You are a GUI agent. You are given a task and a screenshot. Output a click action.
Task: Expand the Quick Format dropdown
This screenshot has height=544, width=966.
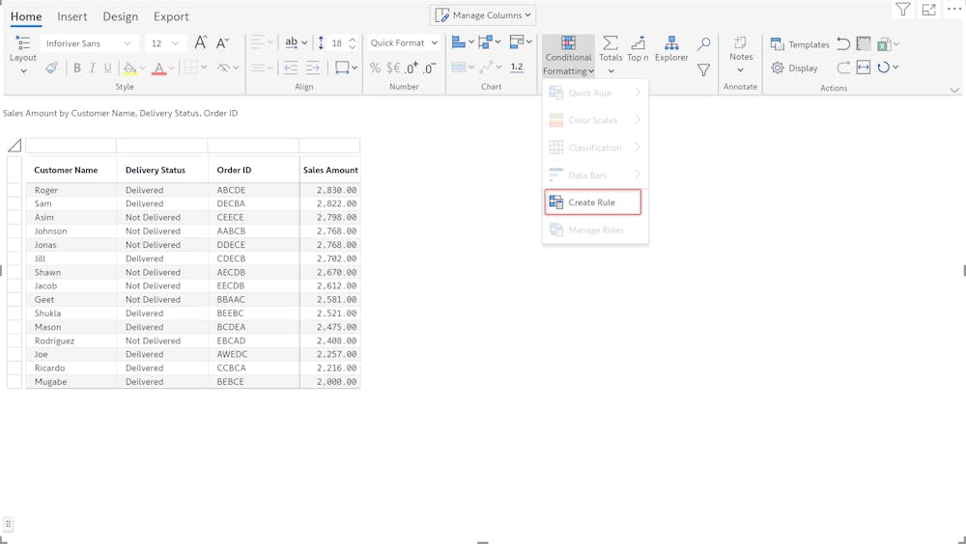[404, 42]
